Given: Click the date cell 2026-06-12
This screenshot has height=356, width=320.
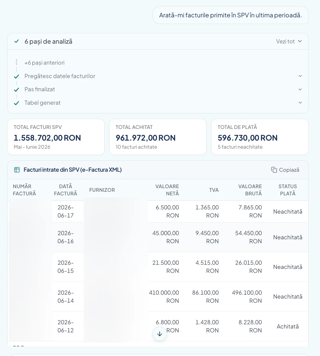Looking at the screenshot, I should [65, 326].
